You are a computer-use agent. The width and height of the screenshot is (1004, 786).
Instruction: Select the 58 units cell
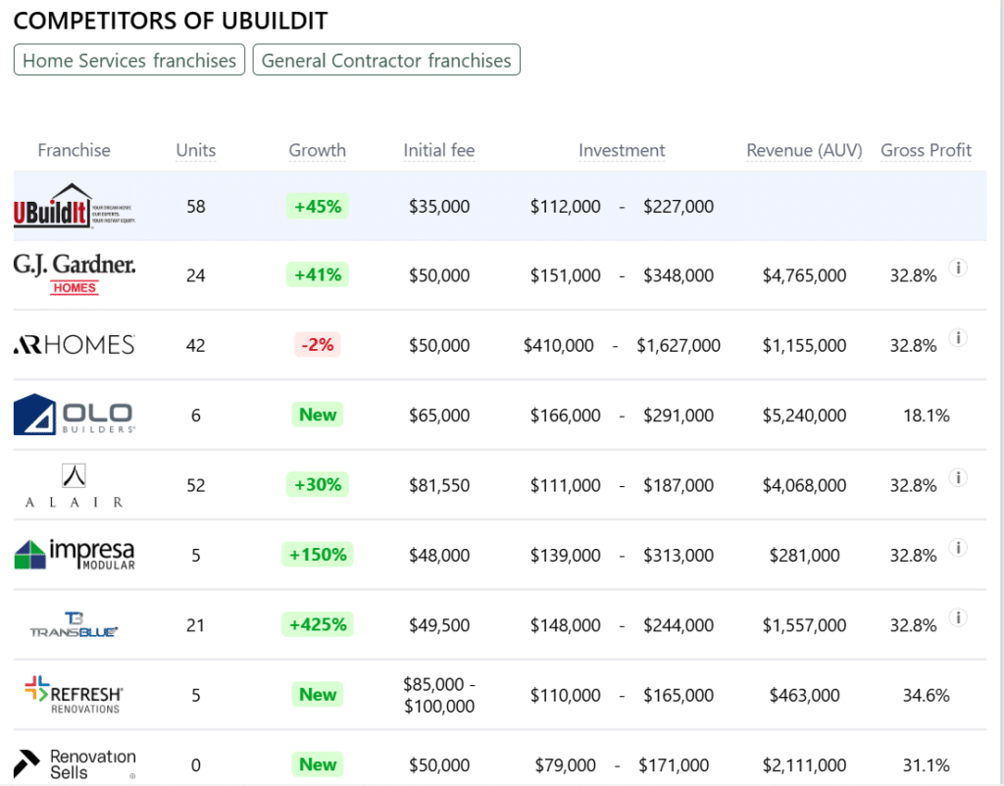pyautogui.click(x=196, y=206)
